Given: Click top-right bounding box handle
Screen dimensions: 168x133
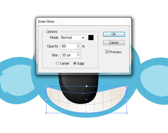Looking at the screenshot, I should pos(127,86).
